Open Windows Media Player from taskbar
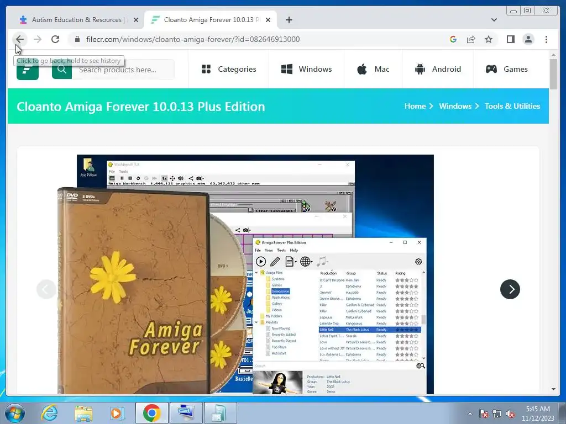Screen dimensions: 566x424 pos(117,413)
